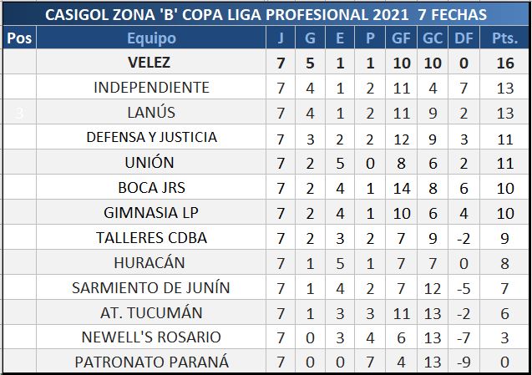Select the PATRONATO PARANÁ team cell
The height and width of the screenshot is (375, 532).
151,362
